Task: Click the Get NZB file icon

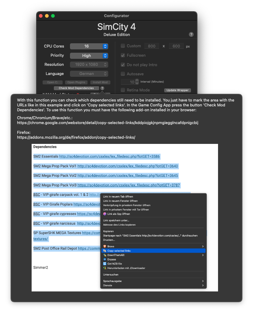Action: click(105, 264)
